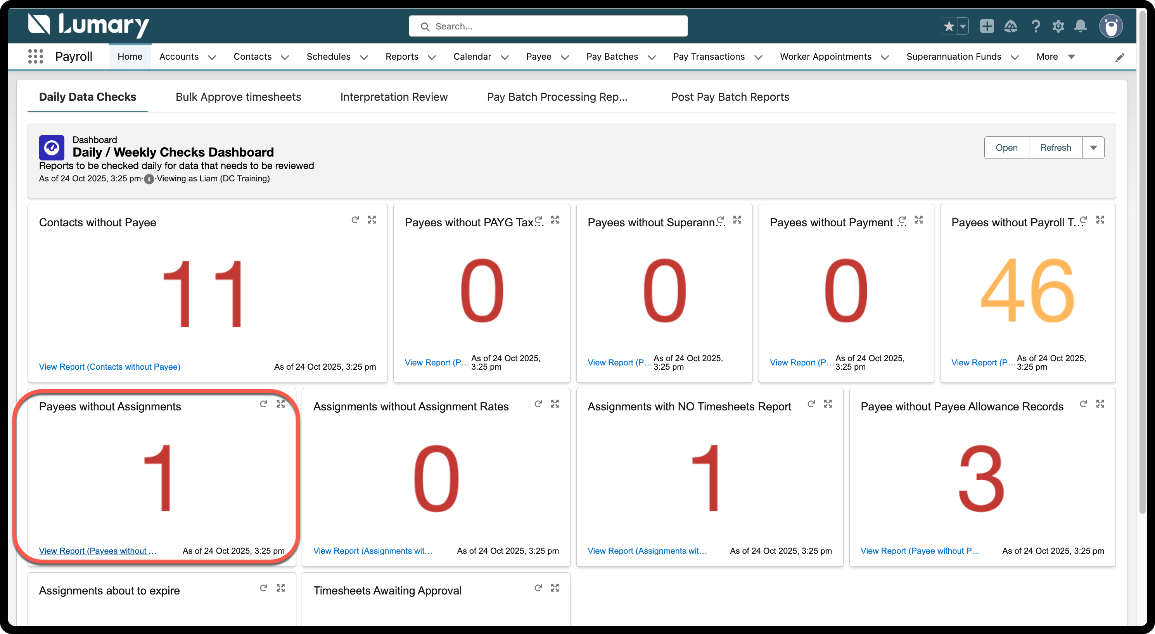Open the Post Pay Batch Reports tab

click(x=730, y=97)
